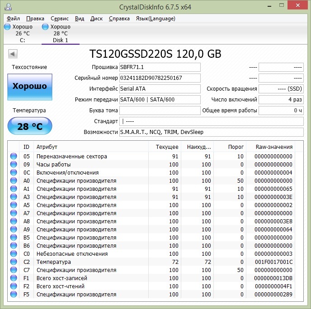311x309 pixels.
Task: Select the Небезопасные отключения attribute row
Action: pos(72,254)
